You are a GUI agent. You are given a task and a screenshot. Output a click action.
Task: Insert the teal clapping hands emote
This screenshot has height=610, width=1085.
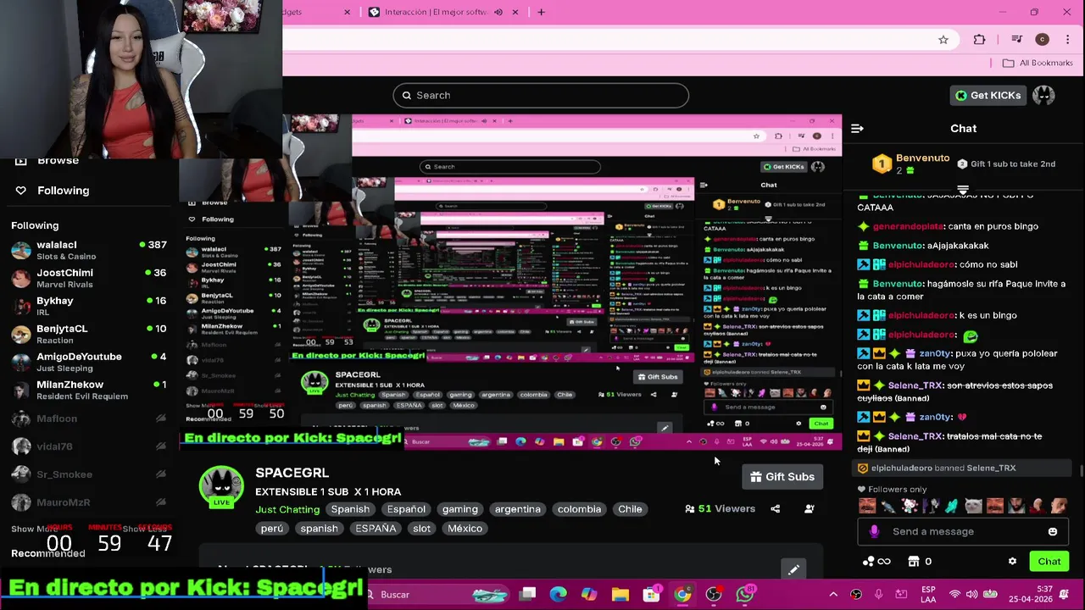pyautogui.click(x=952, y=507)
